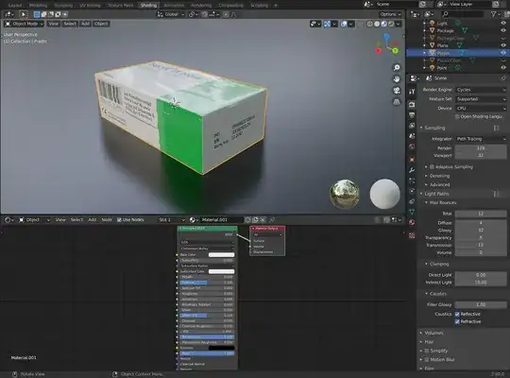Open the Tool tab in Properties editor
This screenshot has width=510, height=378.
coord(412,92)
